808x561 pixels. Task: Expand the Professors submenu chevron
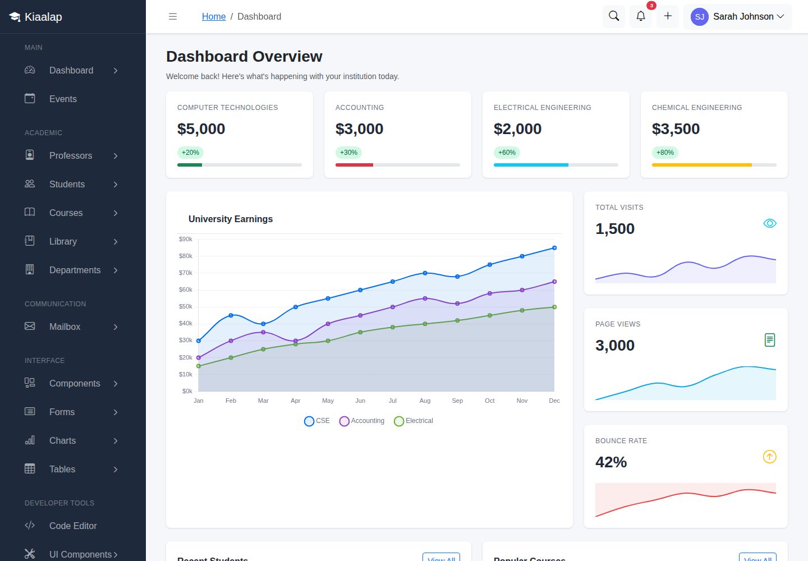(116, 156)
